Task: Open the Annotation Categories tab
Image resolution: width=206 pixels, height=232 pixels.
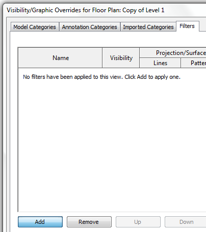Action: (90, 27)
